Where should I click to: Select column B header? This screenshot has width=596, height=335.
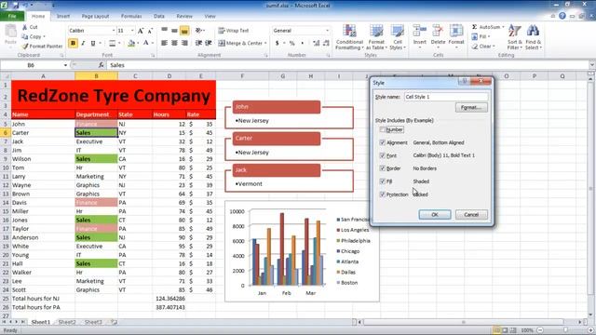[x=96, y=76]
